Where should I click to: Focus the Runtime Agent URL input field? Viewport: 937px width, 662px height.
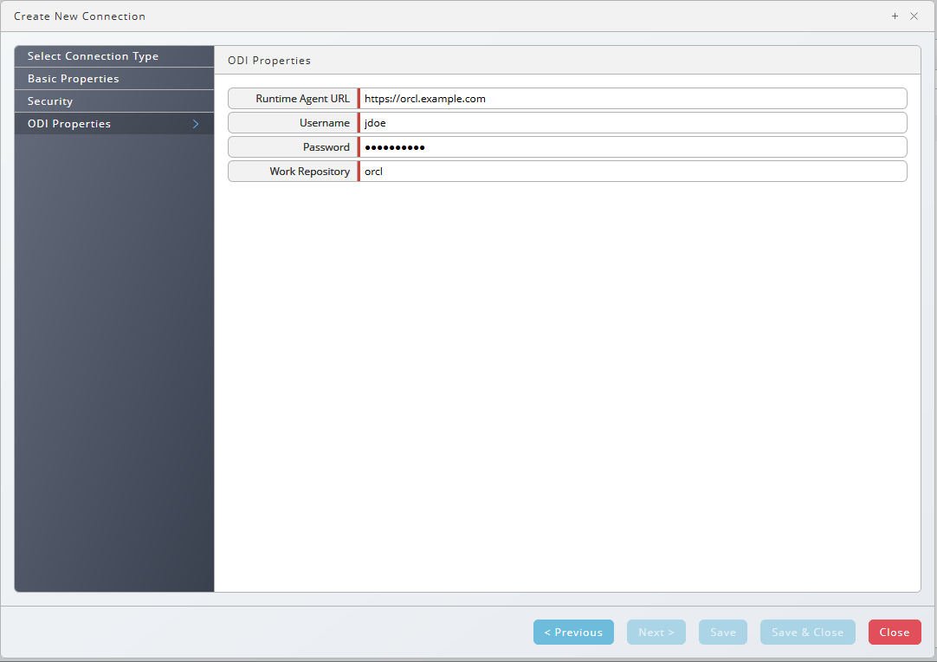(x=633, y=99)
